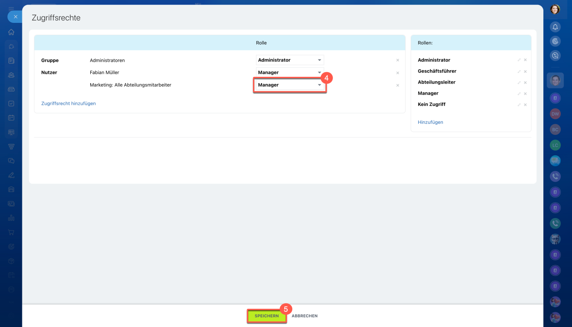Click the Nutzer label

pyautogui.click(x=49, y=72)
